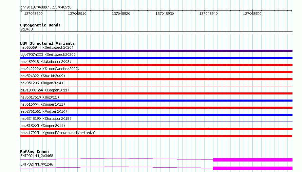Open the ENTPD2|NM_203468 transcript label

pos(37,156)
